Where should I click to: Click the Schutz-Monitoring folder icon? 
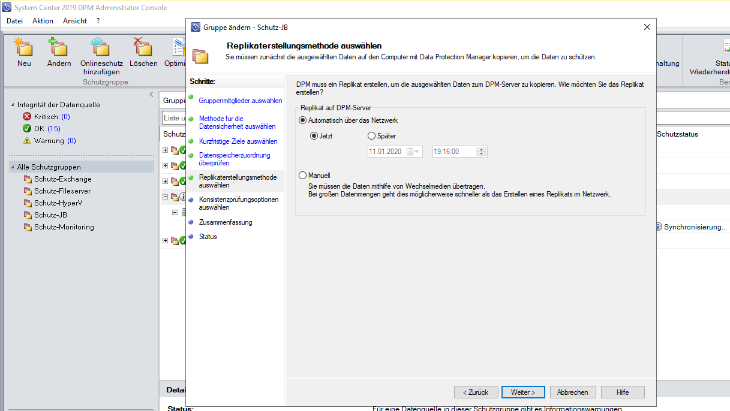pos(28,227)
